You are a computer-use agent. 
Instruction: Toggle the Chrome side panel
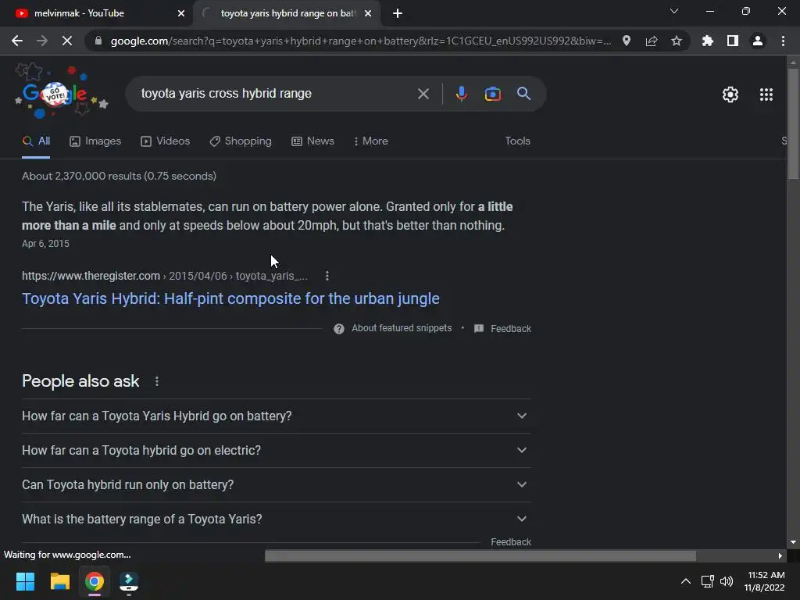click(733, 41)
